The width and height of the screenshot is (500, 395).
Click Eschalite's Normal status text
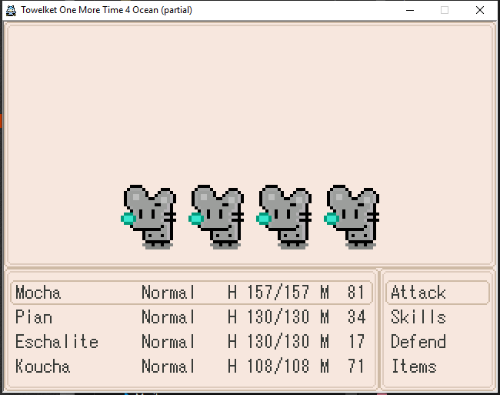click(168, 342)
